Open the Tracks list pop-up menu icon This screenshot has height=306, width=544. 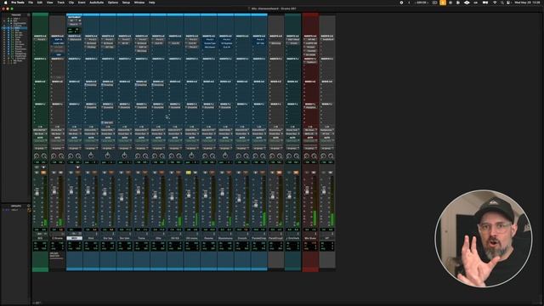tap(28, 15)
